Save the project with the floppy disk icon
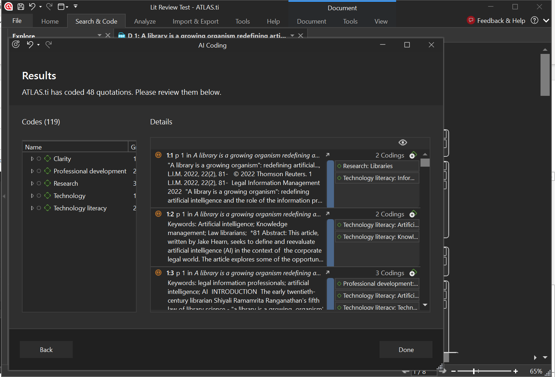The height and width of the screenshot is (377, 555). [x=21, y=6]
